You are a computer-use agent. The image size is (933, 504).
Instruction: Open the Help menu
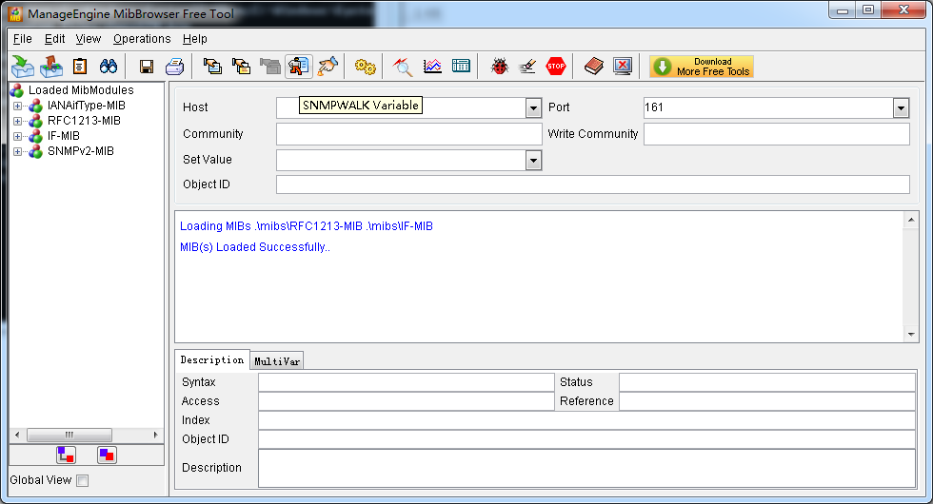point(194,39)
